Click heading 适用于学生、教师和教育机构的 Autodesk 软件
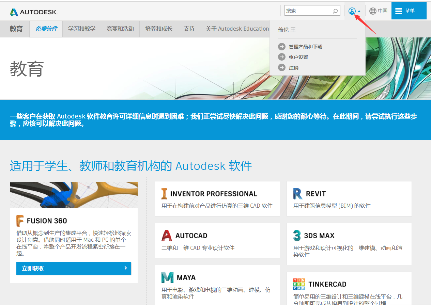The height and width of the screenshot is (305, 431). pyautogui.click(x=131, y=166)
